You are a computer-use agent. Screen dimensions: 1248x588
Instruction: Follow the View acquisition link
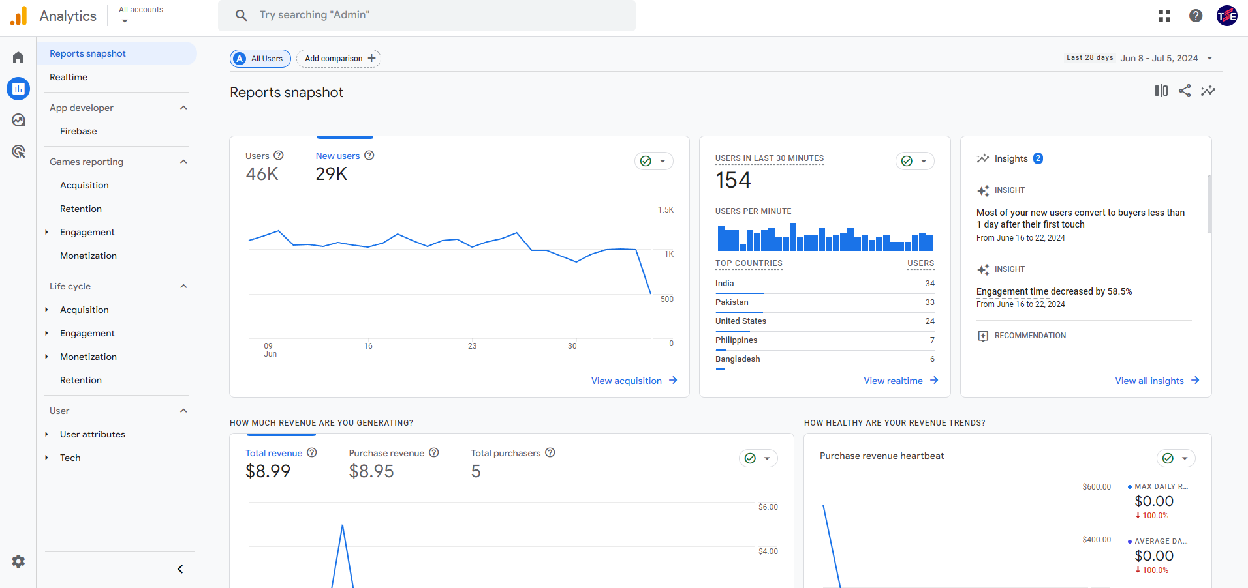click(x=634, y=381)
